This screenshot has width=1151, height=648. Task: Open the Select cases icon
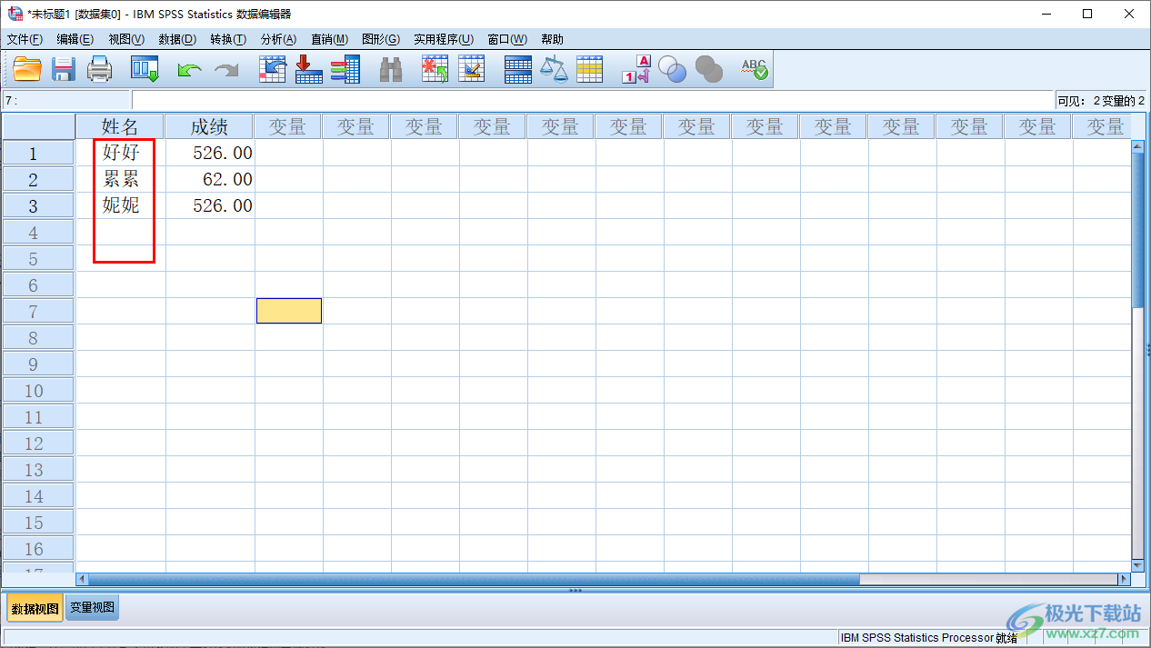590,69
